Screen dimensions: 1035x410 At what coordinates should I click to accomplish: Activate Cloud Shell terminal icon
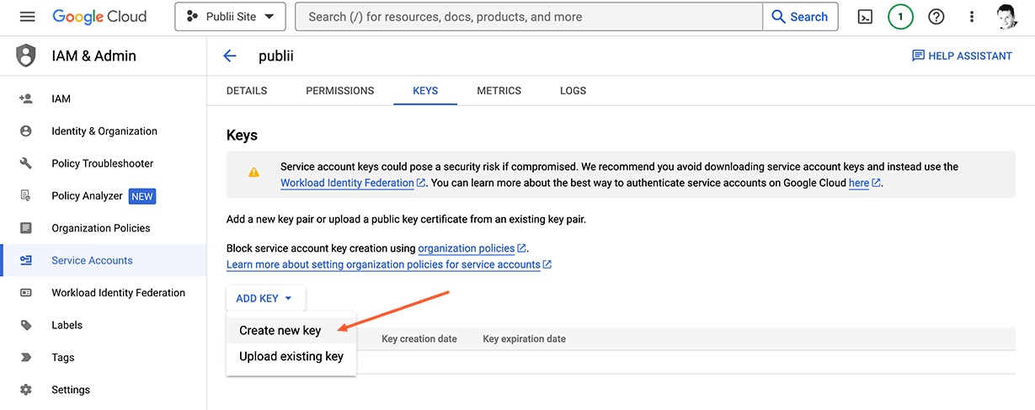(865, 17)
